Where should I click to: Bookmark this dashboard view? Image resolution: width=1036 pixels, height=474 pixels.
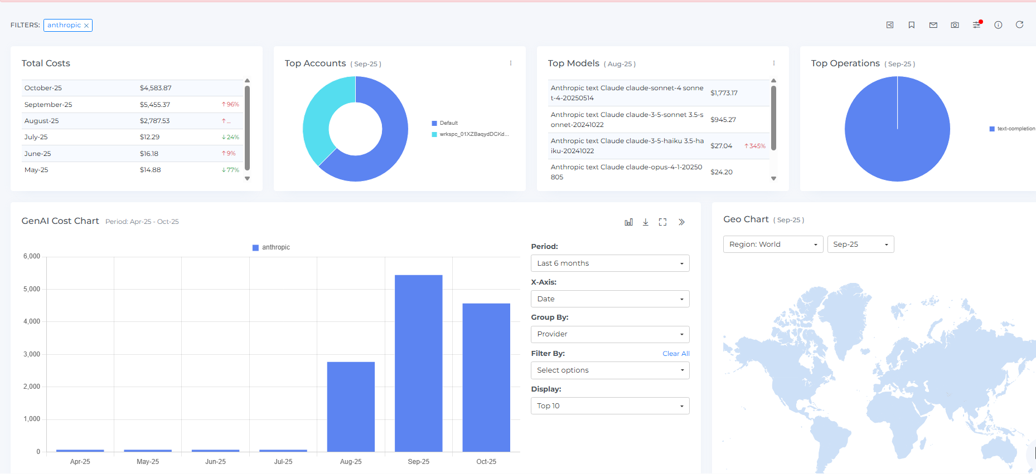click(912, 25)
